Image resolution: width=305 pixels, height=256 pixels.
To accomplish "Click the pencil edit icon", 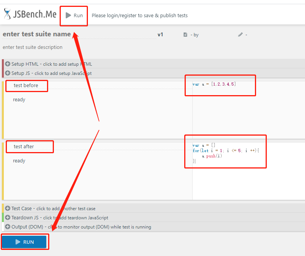I will point(240,35).
